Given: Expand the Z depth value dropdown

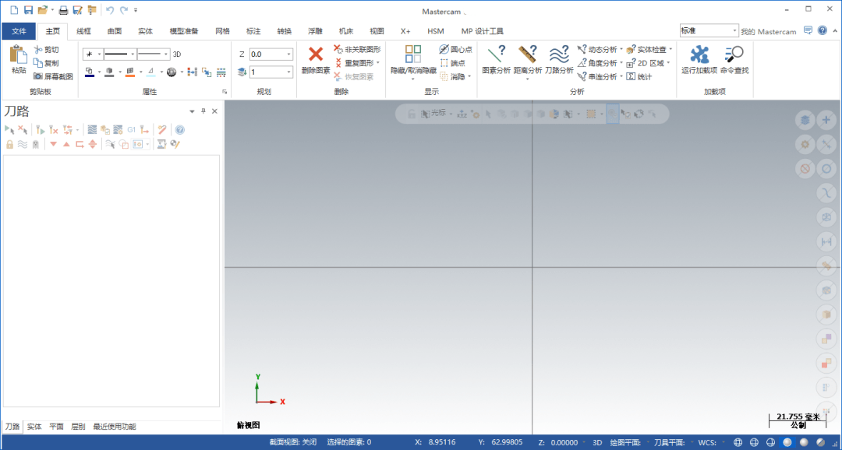Looking at the screenshot, I should pyautogui.click(x=289, y=54).
